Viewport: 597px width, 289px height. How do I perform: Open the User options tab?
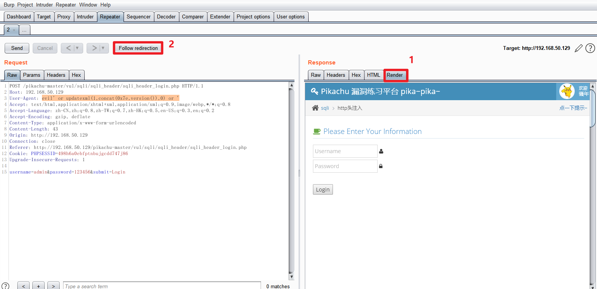pos(291,17)
